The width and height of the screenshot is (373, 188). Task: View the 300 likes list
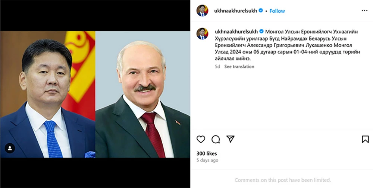(207, 154)
